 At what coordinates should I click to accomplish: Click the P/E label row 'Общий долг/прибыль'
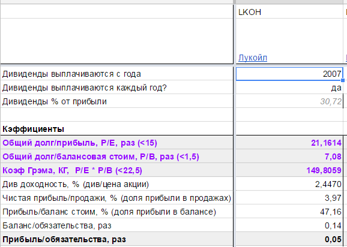point(117,143)
